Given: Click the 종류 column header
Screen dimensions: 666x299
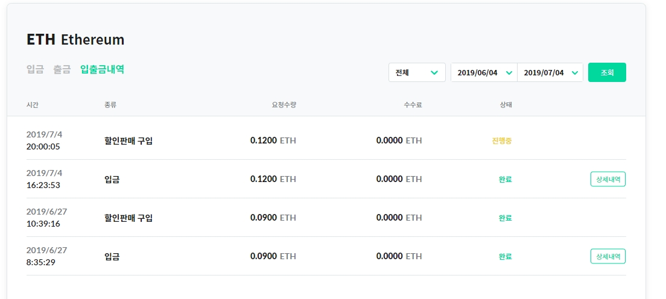Looking at the screenshot, I should tap(110, 105).
